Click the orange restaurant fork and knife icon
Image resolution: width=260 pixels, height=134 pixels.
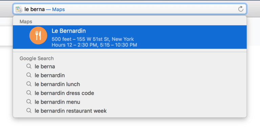pos(38,35)
